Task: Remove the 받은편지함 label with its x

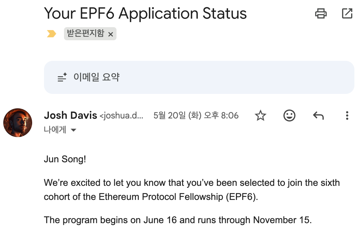Action: [x=111, y=34]
